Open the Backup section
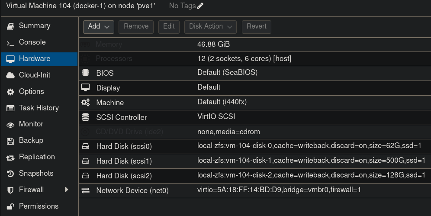 point(31,141)
